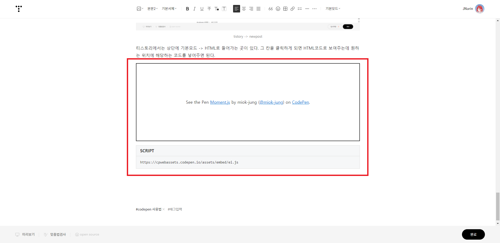This screenshot has height=243, width=500.
Task: Click the tistory -> newpost image caption
Action: [x=248, y=36]
